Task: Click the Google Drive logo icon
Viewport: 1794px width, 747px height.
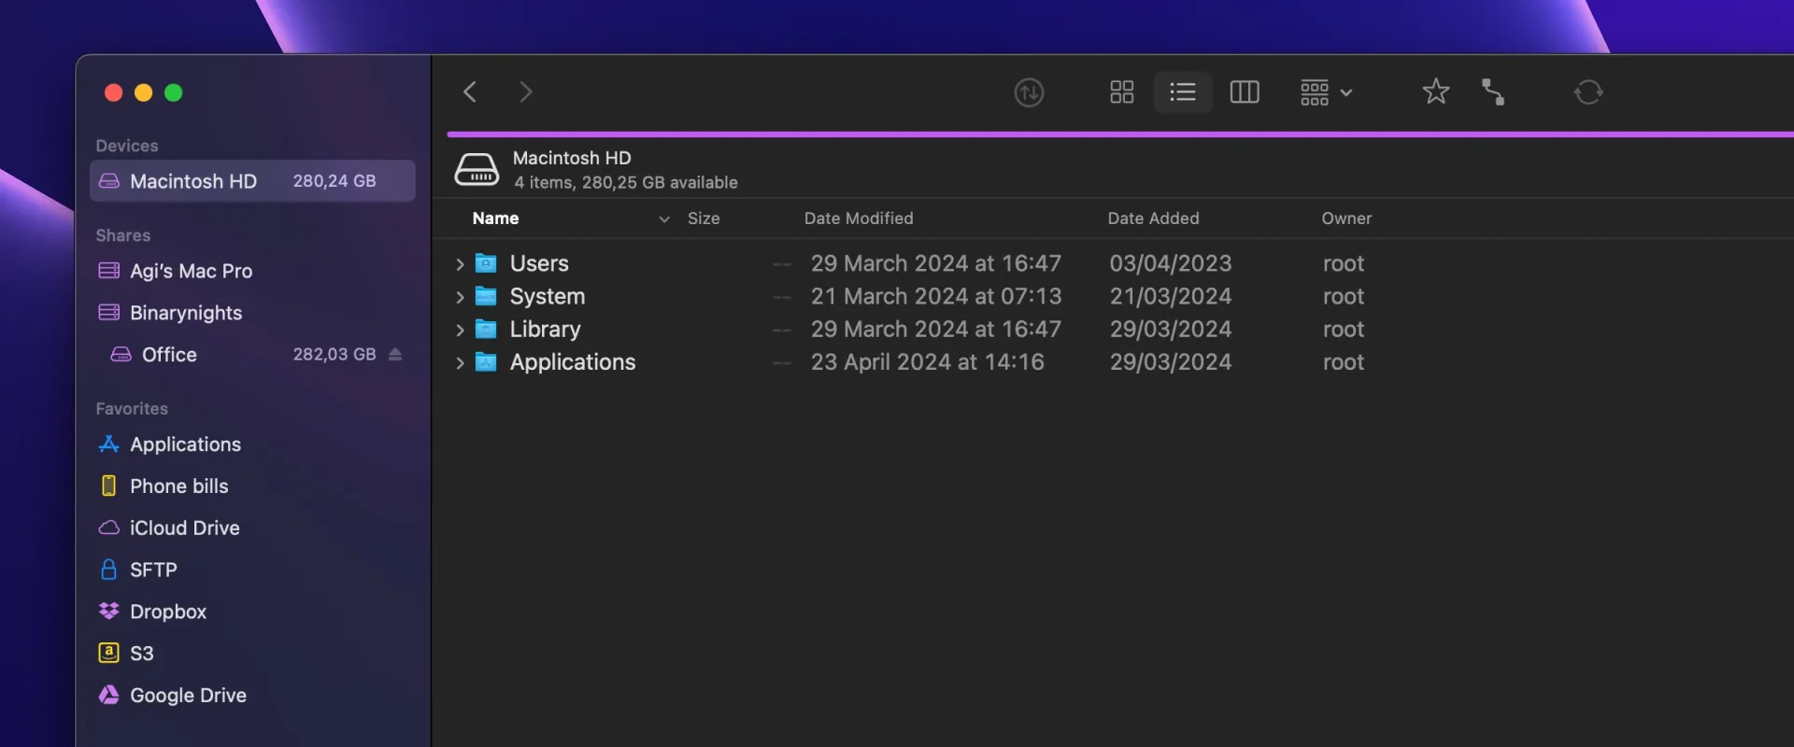Action: coord(109,695)
